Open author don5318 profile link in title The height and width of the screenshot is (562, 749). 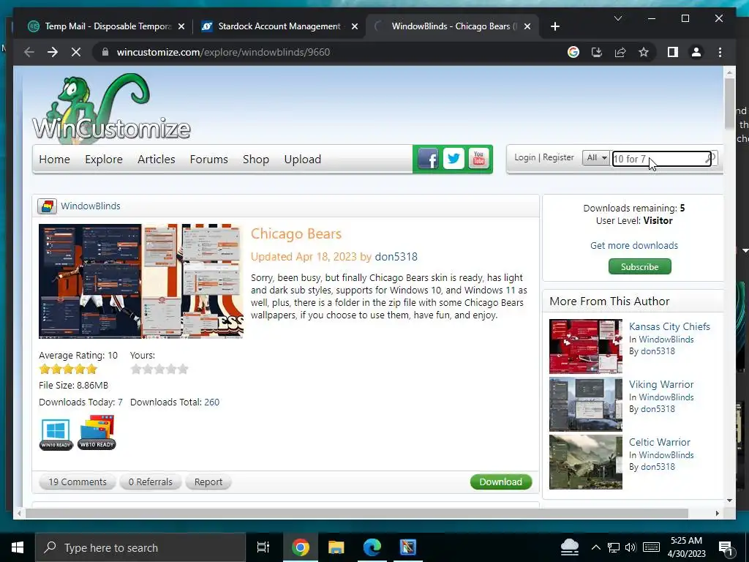[x=396, y=257]
